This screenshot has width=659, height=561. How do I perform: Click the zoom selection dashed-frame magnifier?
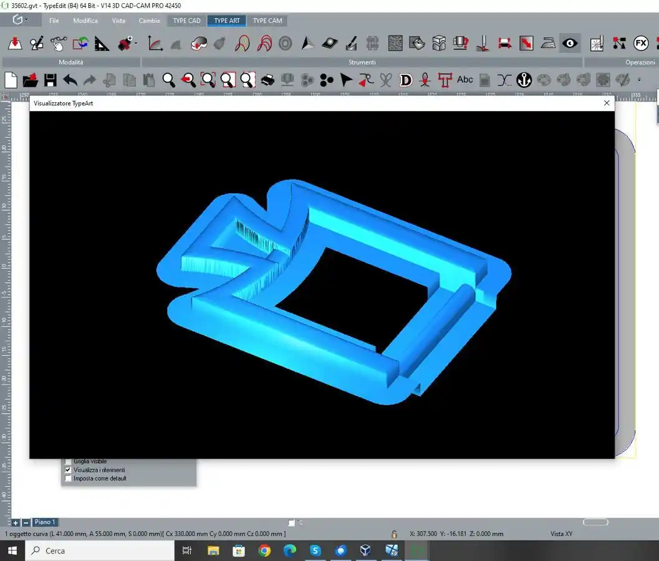(x=208, y=80)
